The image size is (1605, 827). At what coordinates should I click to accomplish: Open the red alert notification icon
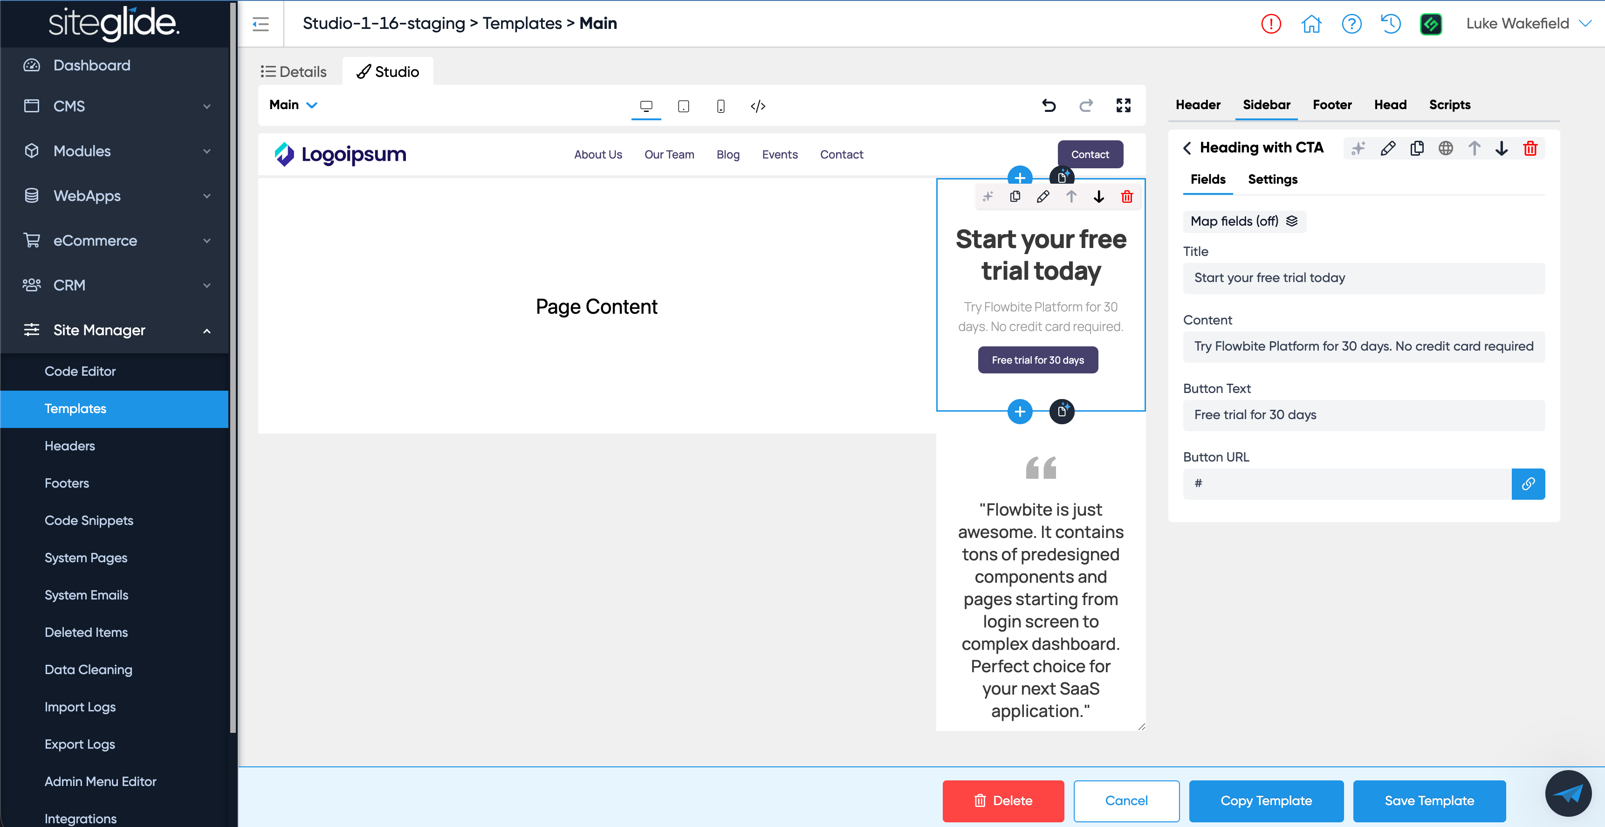(1270, 24)
